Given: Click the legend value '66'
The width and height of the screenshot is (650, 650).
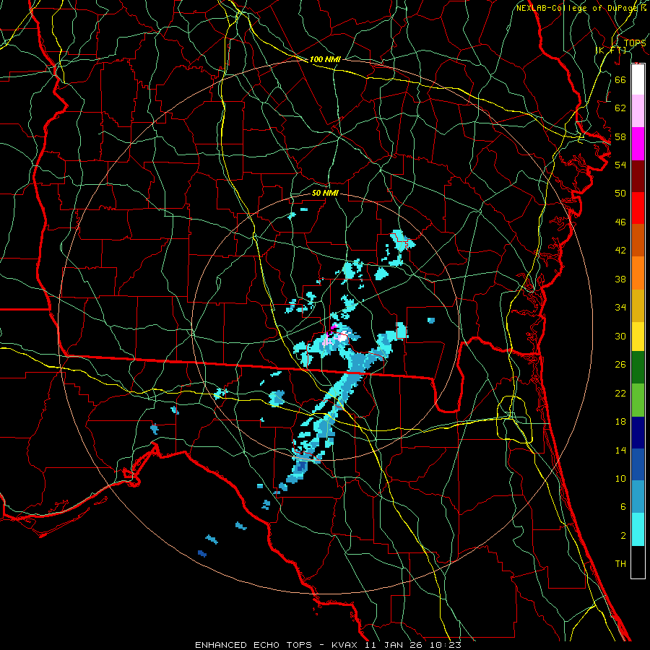Looking at the screenshot, I should 620,79.
